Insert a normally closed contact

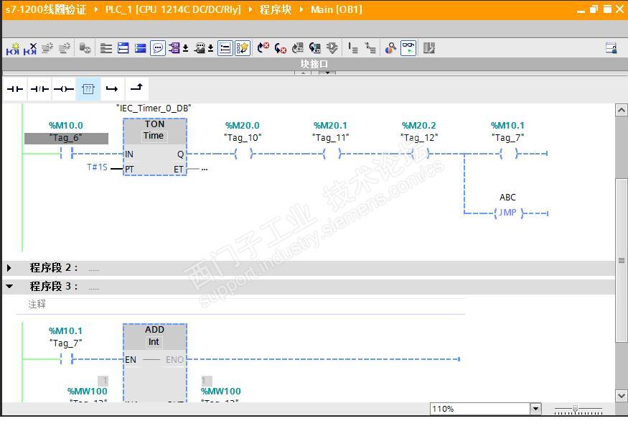click(x=39, y=89)
